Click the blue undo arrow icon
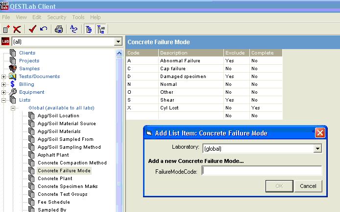Screen dimensions: 340x212 tap(43, 29)
